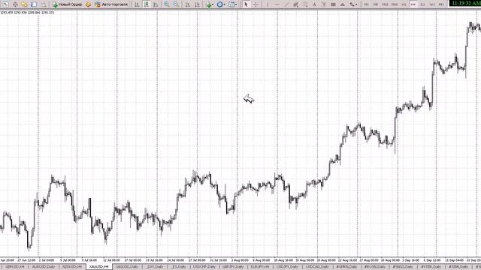Toggle chart shift icon
Screen dimensions: 481x270
(197, 4)
